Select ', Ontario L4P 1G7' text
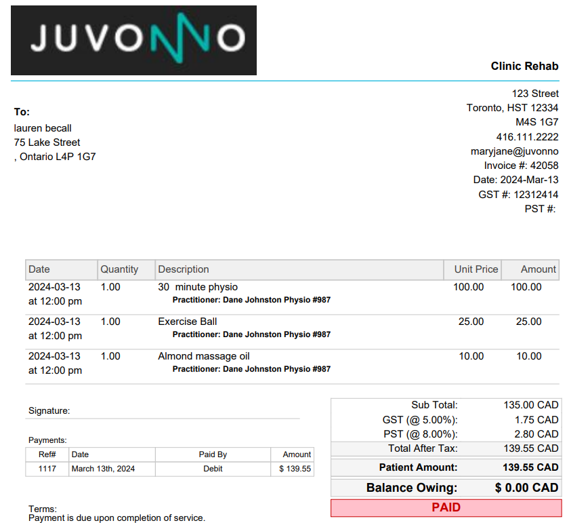The image size is (569, 523). 55,157
